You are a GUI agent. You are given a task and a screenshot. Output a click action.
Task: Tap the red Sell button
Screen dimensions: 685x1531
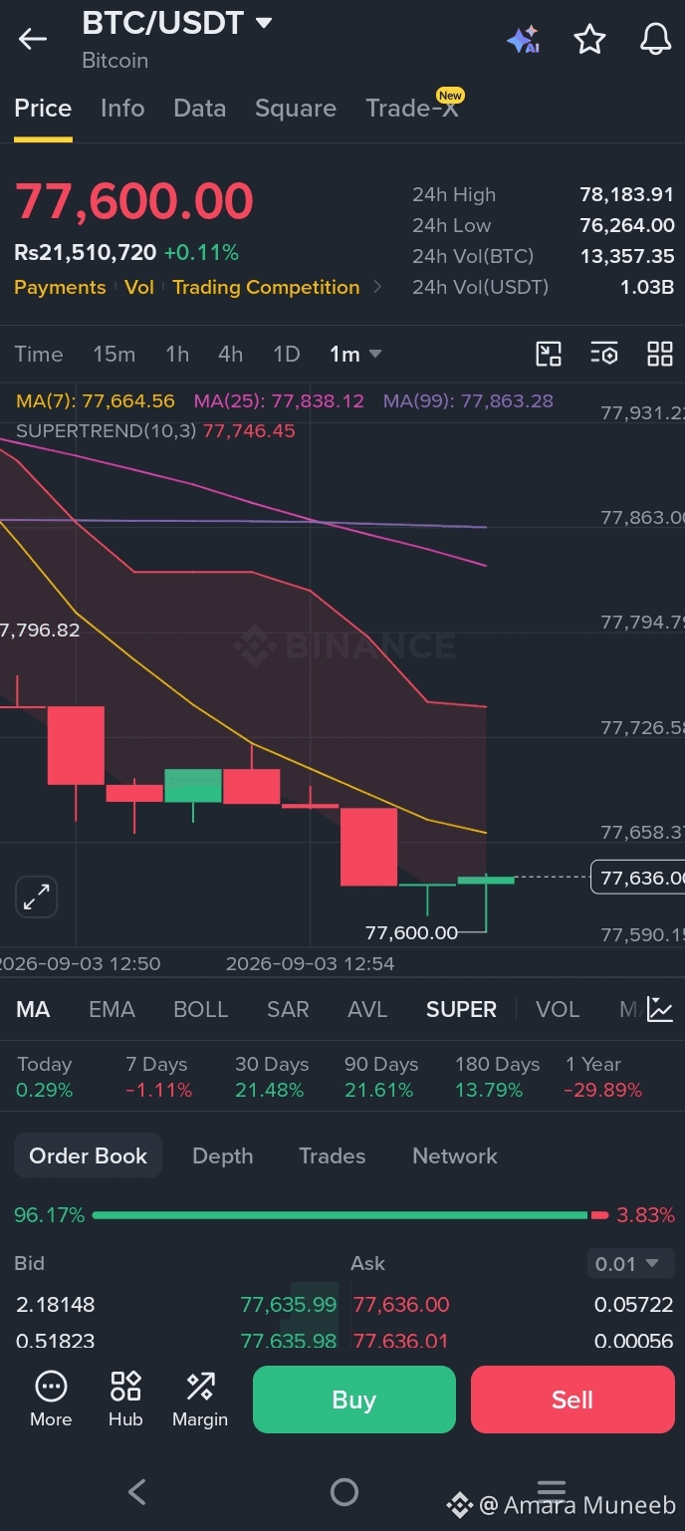click(572, 1400)
